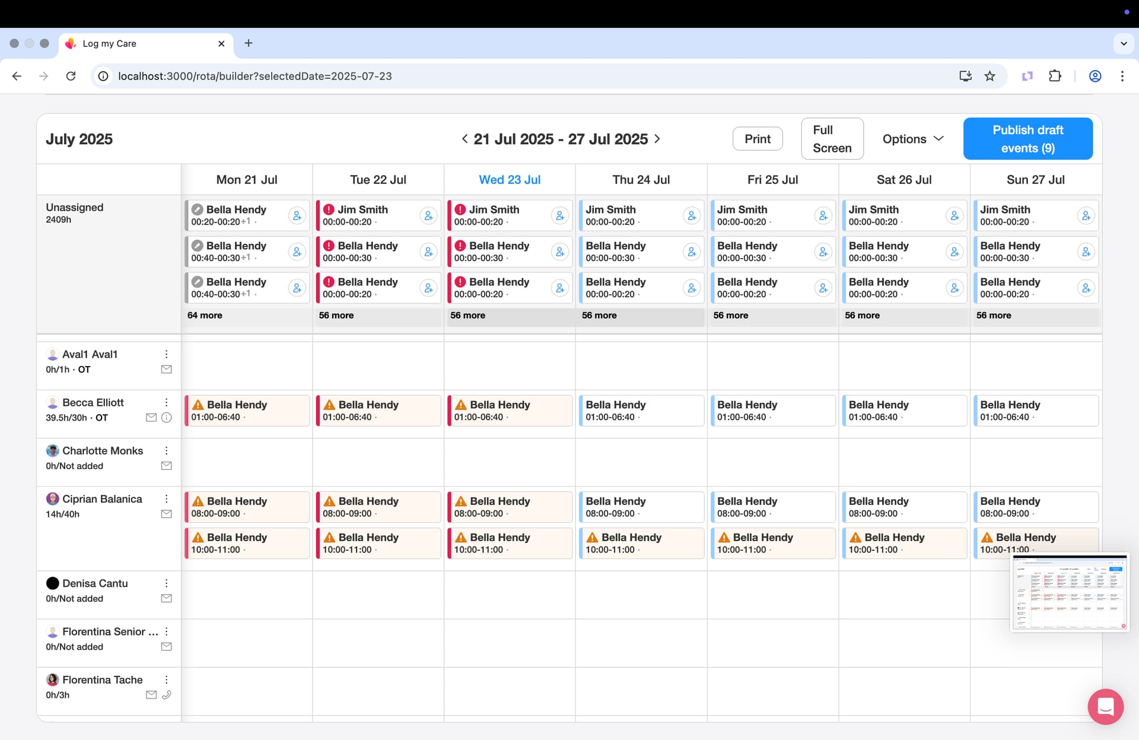Click Publish draft events button
Screen dimensions: 1139x740
[x=1027, y=139]
